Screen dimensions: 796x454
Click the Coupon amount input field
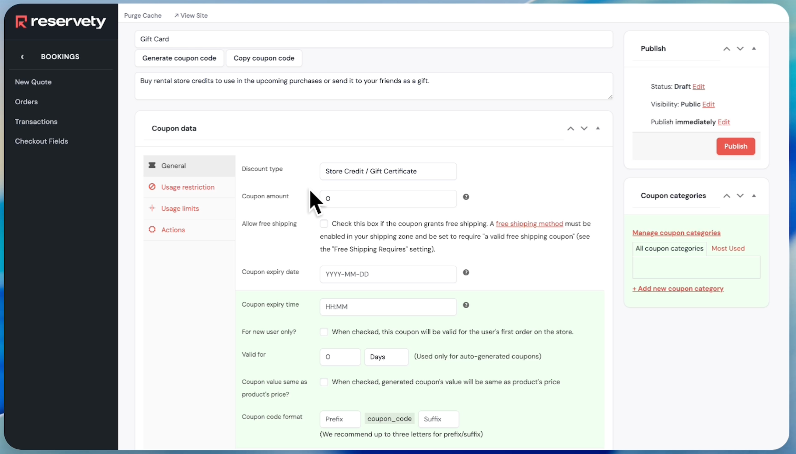388,199
